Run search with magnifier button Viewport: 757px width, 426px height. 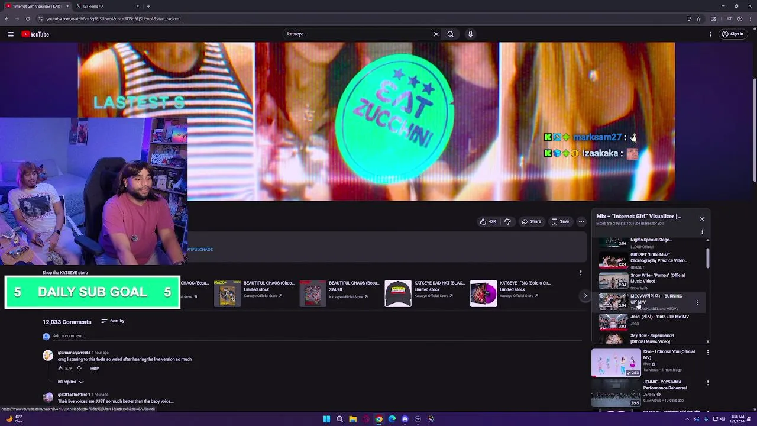click(x=451, y=34)
